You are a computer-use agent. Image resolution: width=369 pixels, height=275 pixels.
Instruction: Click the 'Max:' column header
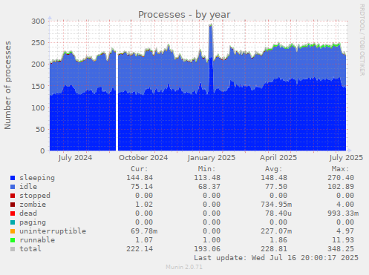pyautogui.click(x=340, y=169)
